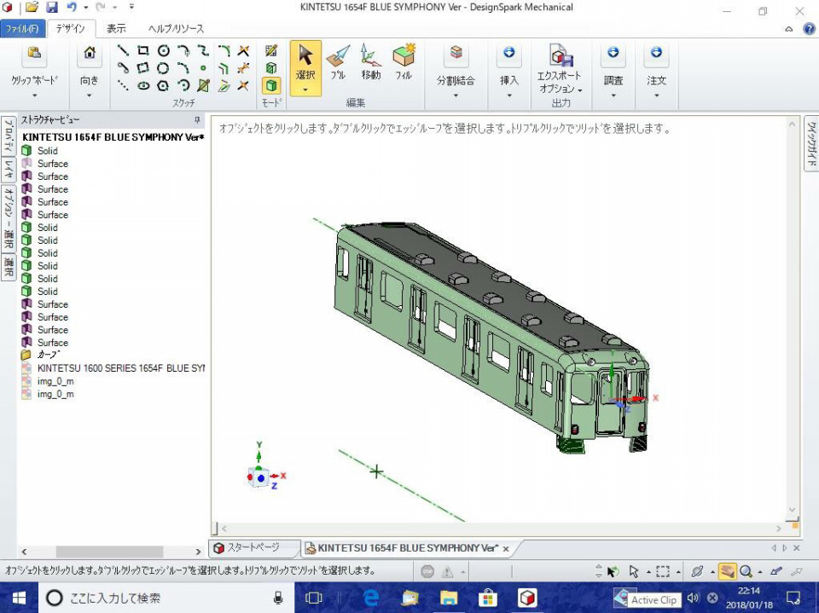Viewport: 819px width, 613px height.
Task: Expand the Combine (分割結合) dropdown arrow
Action: [456, 95]
